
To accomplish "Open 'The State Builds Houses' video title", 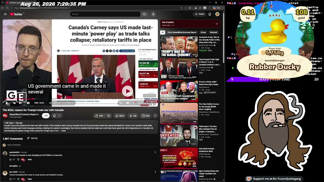I will (x=209, y=107).
